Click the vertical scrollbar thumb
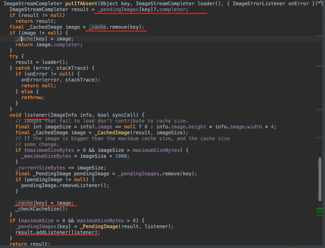 coord(320,179)
